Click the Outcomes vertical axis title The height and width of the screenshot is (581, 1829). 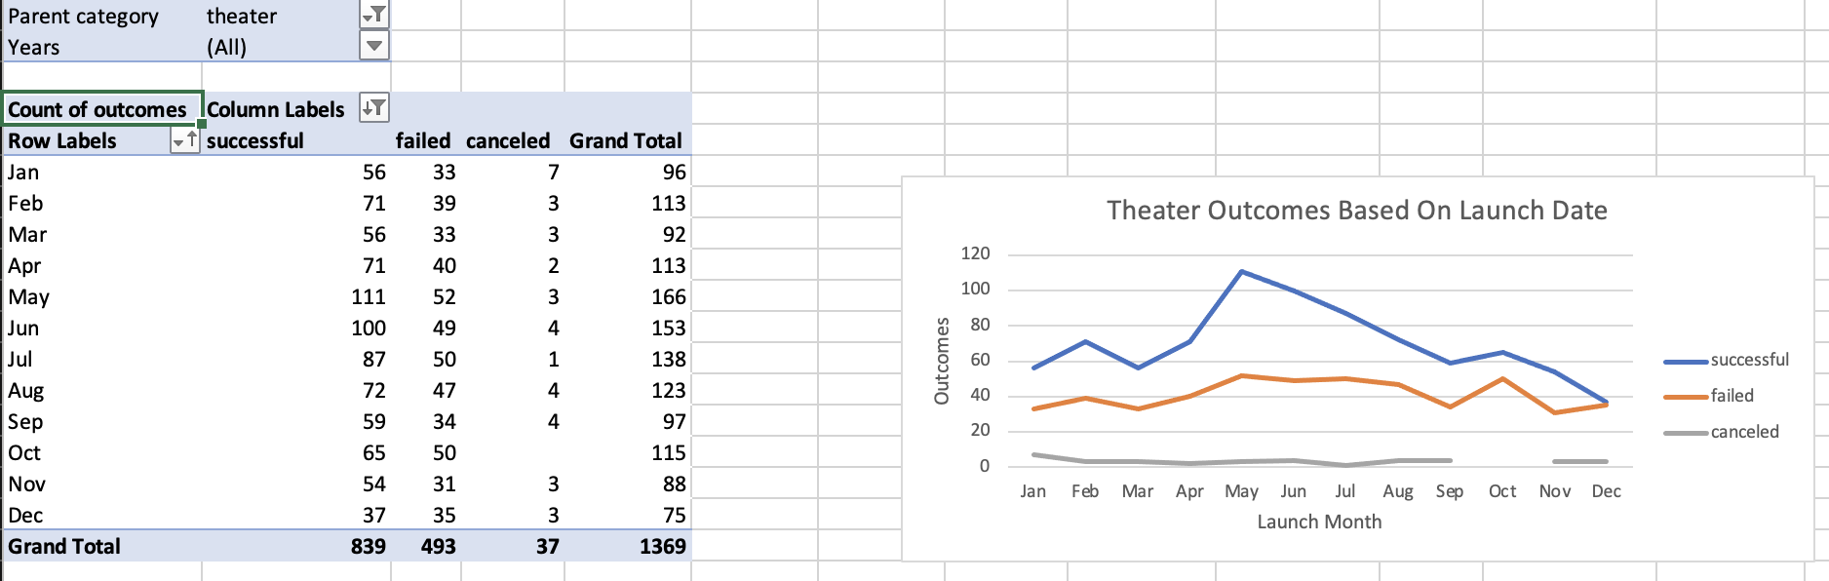click(x=941, y=361)
